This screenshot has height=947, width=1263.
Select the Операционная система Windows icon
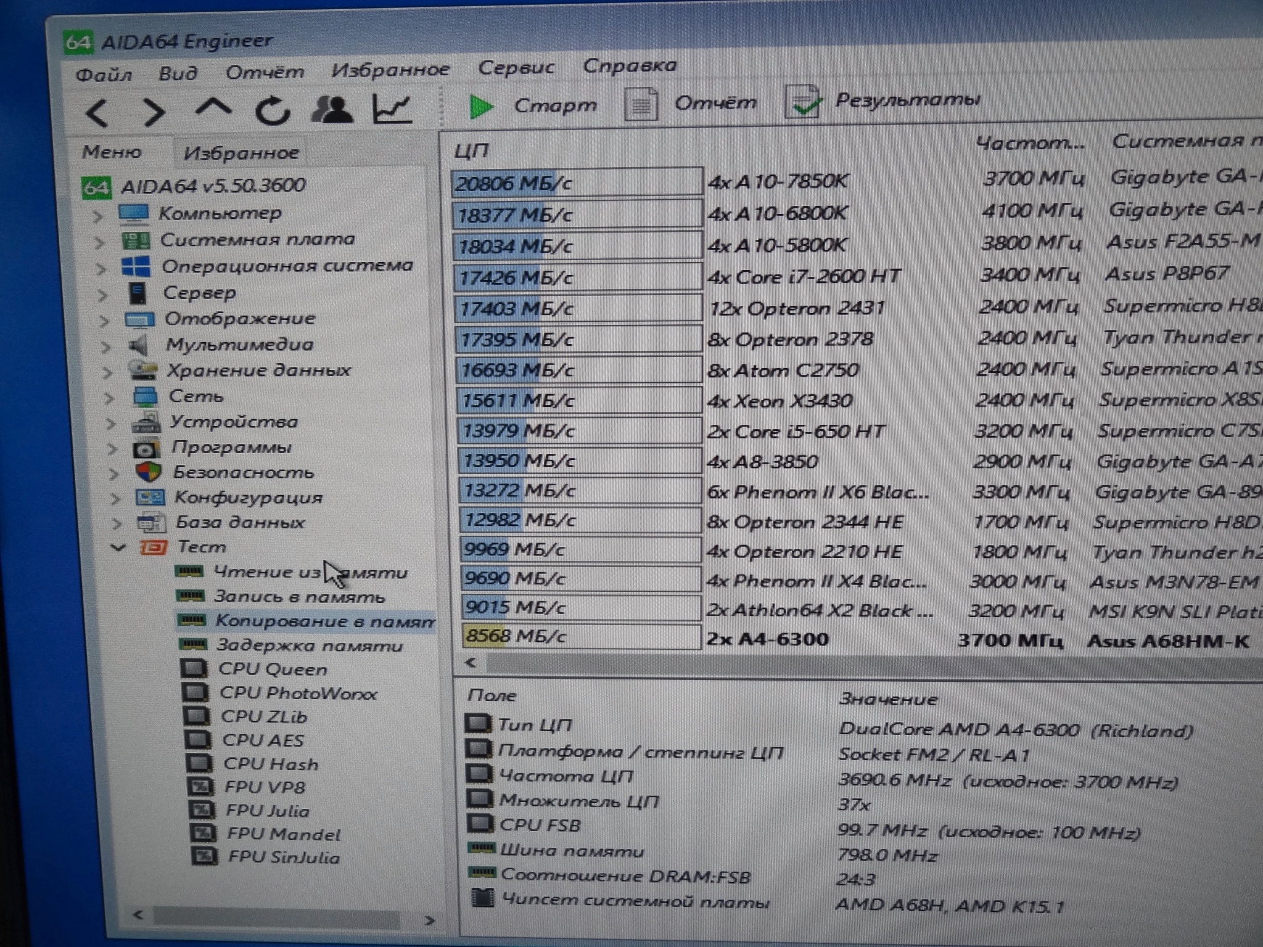coord(136,267)
